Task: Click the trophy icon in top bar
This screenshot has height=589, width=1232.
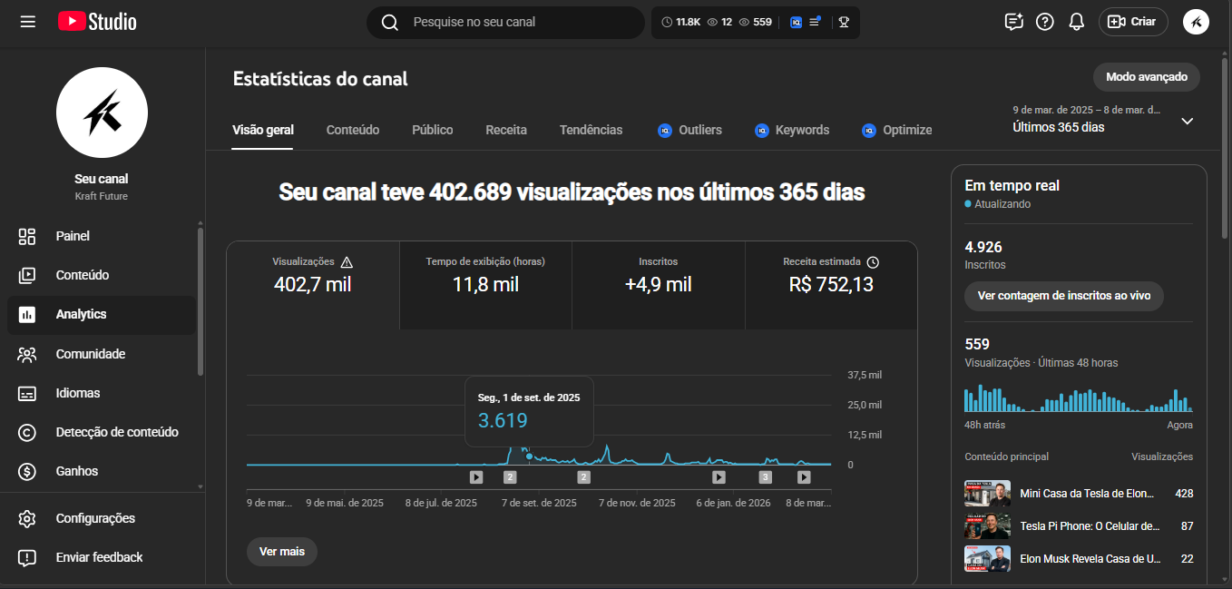Action: click(844, 22)
